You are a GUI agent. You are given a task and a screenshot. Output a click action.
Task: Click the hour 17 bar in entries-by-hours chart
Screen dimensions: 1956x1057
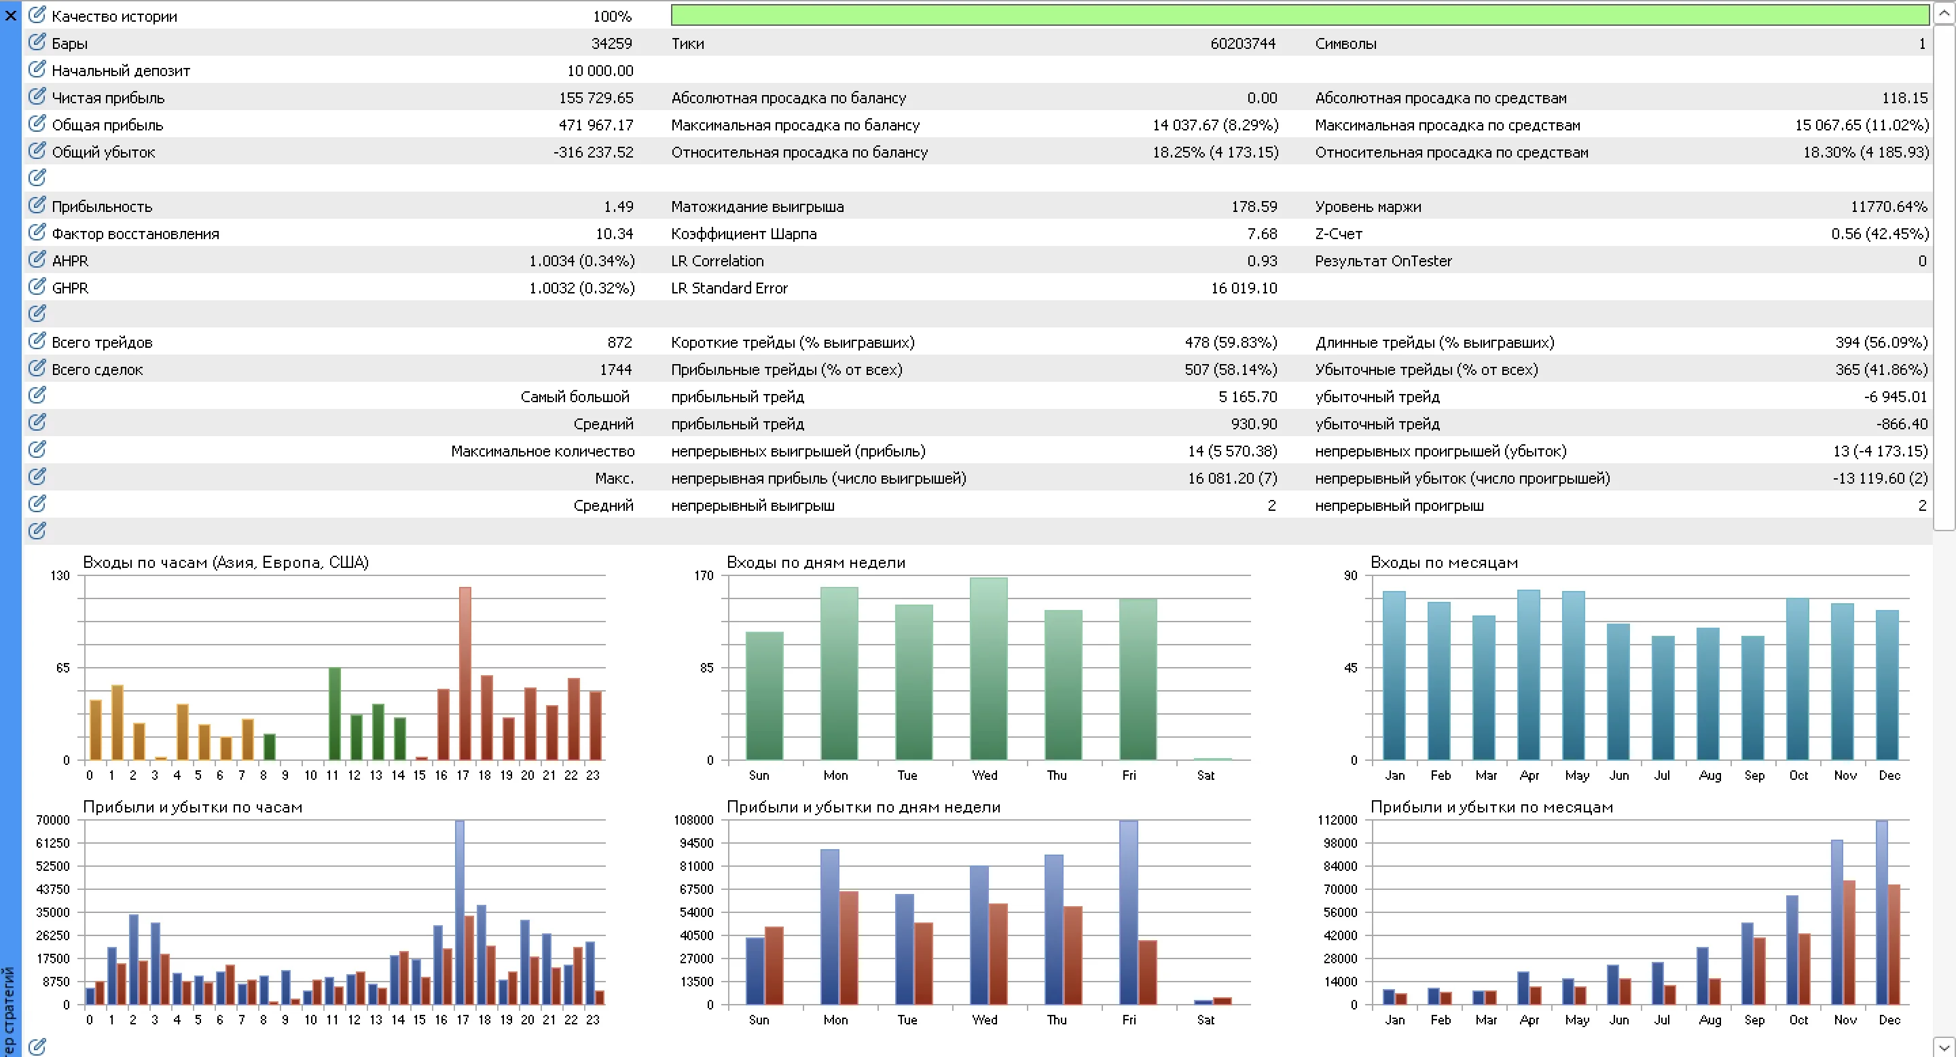465,674
